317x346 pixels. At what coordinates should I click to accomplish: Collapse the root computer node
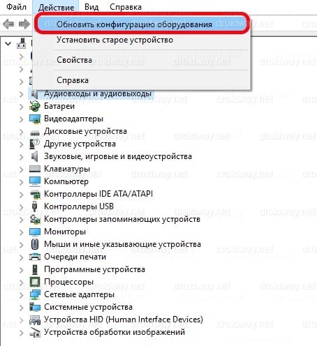(x=8, y=43)
